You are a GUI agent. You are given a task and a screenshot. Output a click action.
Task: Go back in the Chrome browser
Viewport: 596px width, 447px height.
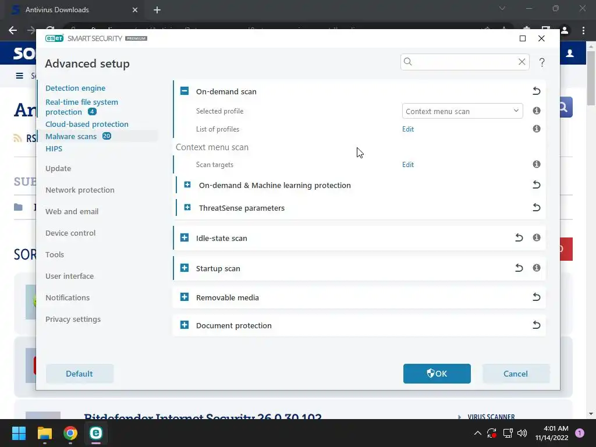(13, 30)
